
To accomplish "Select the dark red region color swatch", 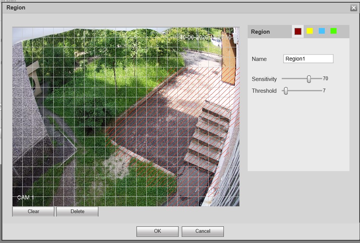I will pos(298,31).
